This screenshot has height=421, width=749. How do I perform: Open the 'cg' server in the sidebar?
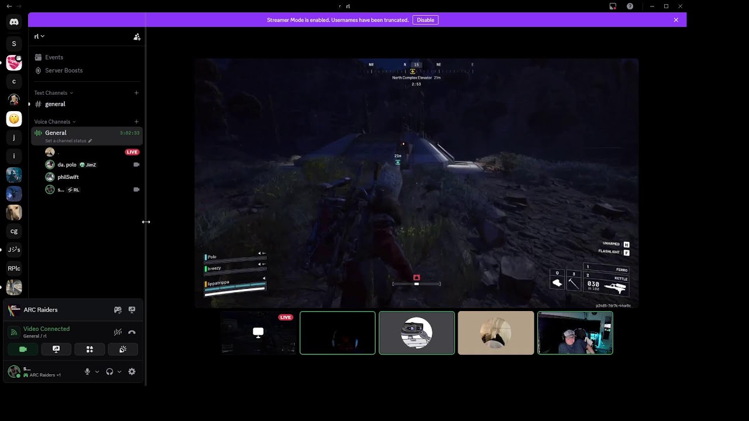tap(14, 231)
